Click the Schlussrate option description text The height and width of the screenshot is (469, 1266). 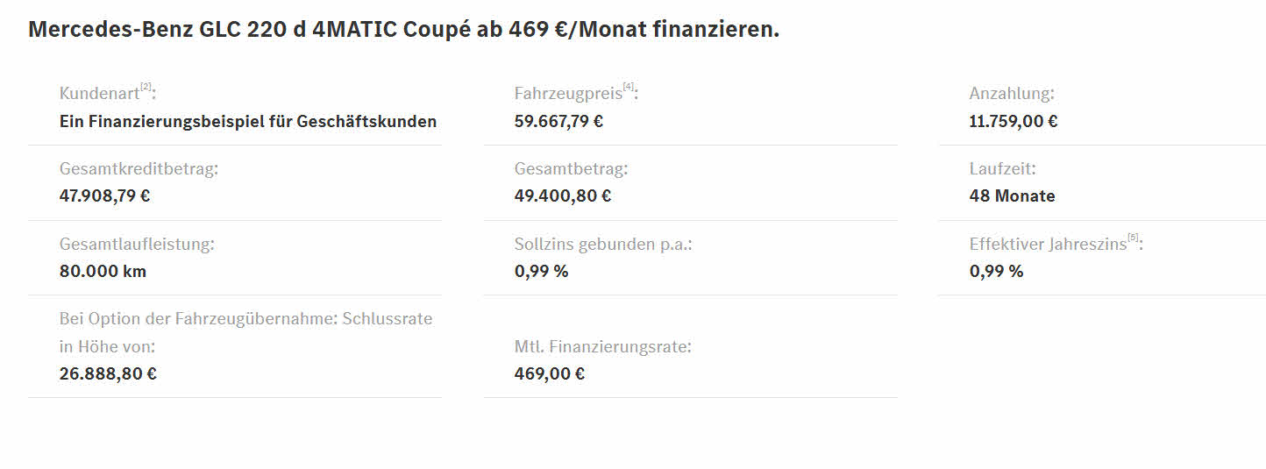point(246,332)
